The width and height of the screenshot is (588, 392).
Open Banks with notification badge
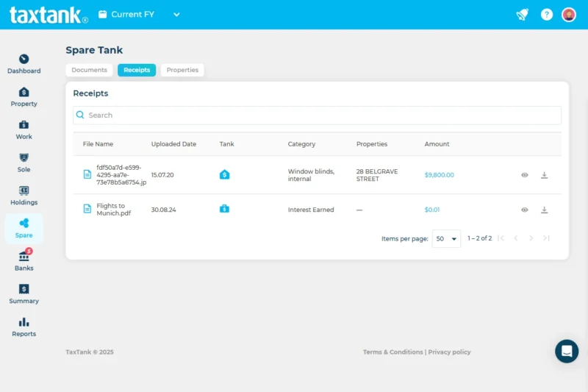pos(24,261)
